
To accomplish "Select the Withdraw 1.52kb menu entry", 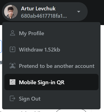I will tap(51, 50).
